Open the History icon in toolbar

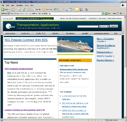[55, 9]
